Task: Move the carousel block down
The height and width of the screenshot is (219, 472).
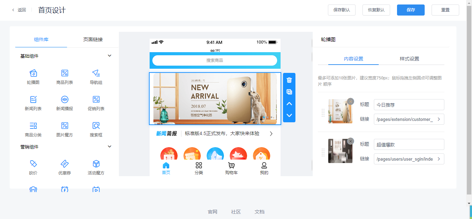Action: pyautogui.click(x=289, y=115)
